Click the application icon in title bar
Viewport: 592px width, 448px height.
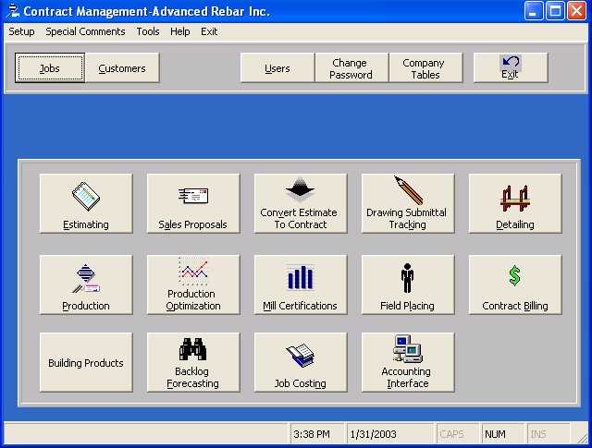pos(13,10)
